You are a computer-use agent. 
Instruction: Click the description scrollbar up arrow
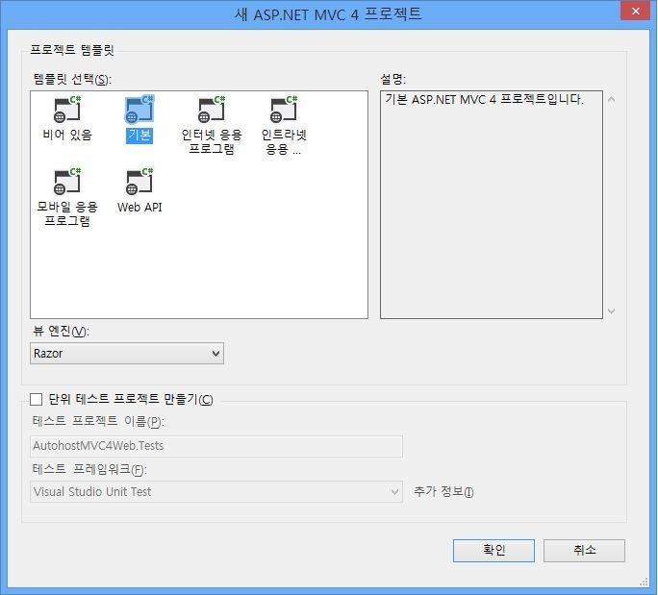(x=612, y=100)
